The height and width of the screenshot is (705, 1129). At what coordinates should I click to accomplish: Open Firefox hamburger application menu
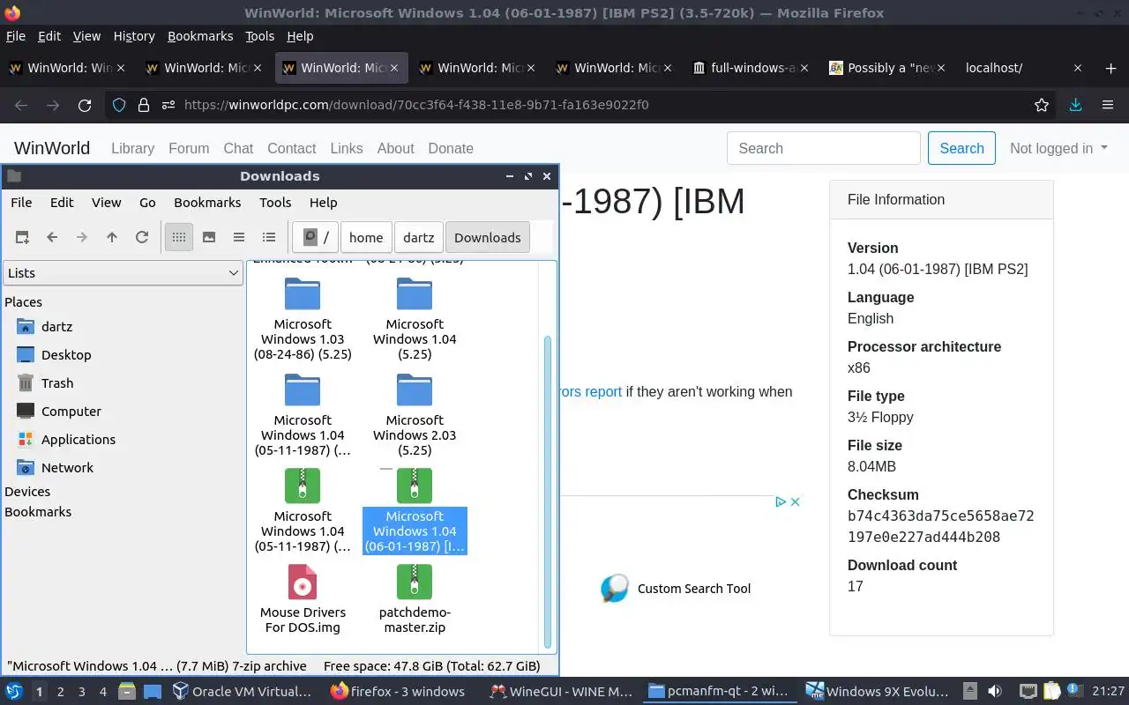[x=1108, y=105]
